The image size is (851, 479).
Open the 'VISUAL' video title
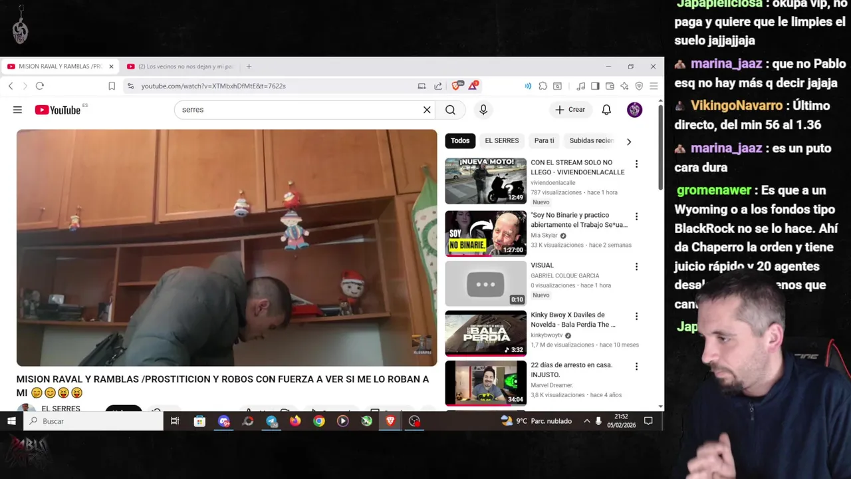[x=542, y=265]
